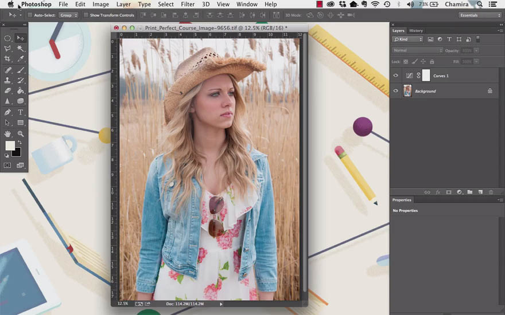Select the Direct Selection arrow tool
Image resolution: width=505 pixels, height=315 pixels.
[7, 123]
